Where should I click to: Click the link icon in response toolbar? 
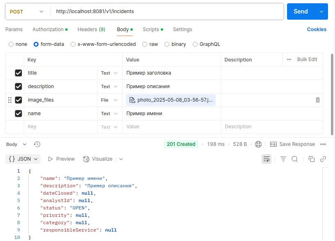coord(323,159)
